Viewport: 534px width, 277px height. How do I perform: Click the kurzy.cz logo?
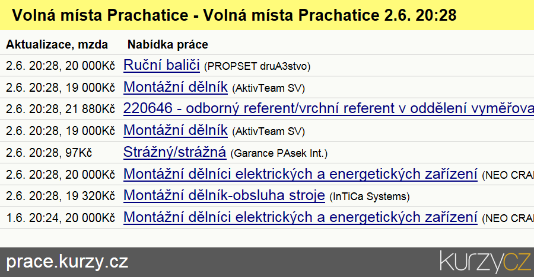point(485,262)
